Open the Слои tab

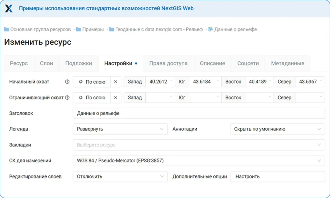click(46, 63)
